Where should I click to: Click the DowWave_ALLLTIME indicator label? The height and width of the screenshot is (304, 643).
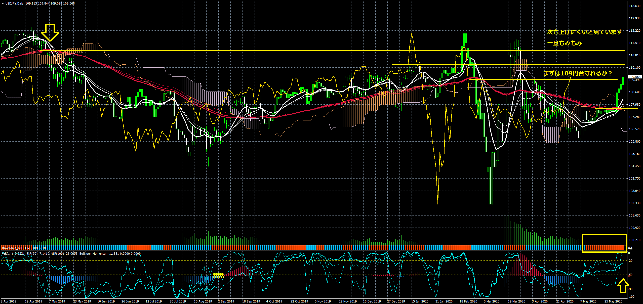tap(17, 248)
